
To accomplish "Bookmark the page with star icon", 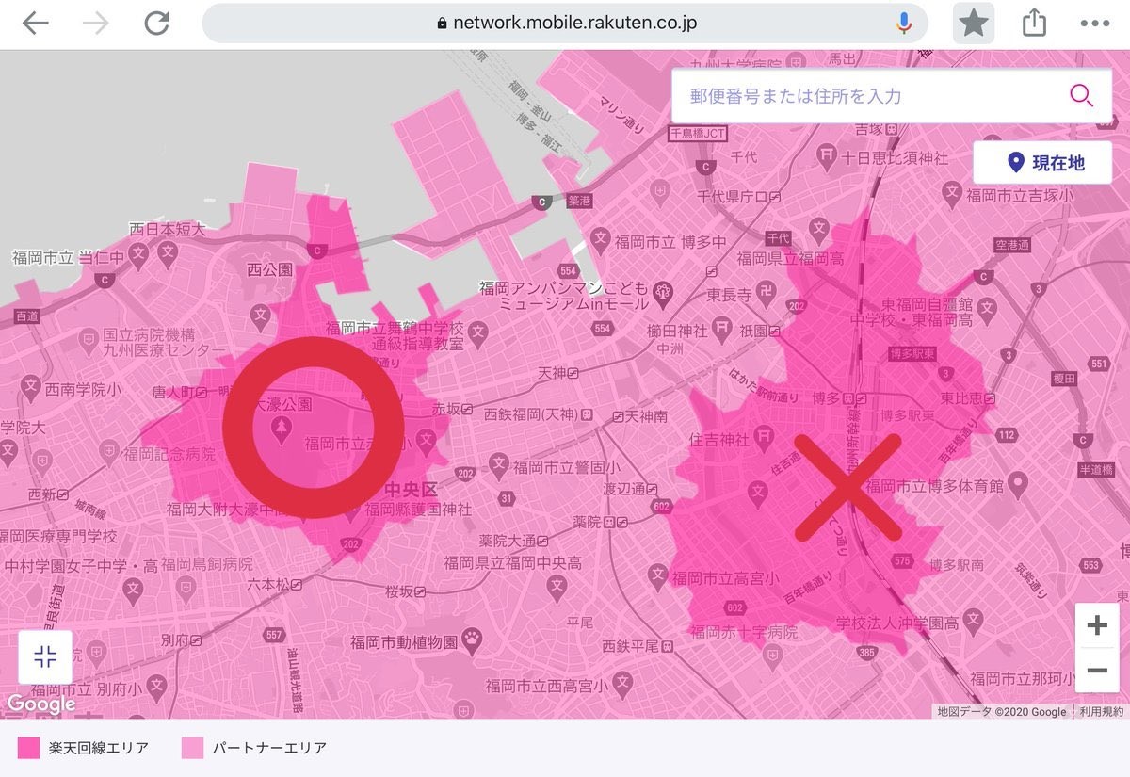I will (973, 24).
